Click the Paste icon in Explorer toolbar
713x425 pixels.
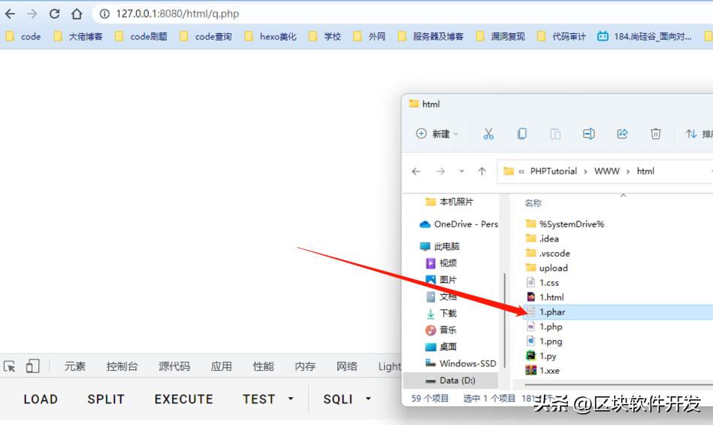coord(555,134)
